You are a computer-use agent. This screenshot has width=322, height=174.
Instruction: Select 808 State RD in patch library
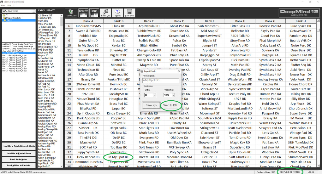(45, 49)
